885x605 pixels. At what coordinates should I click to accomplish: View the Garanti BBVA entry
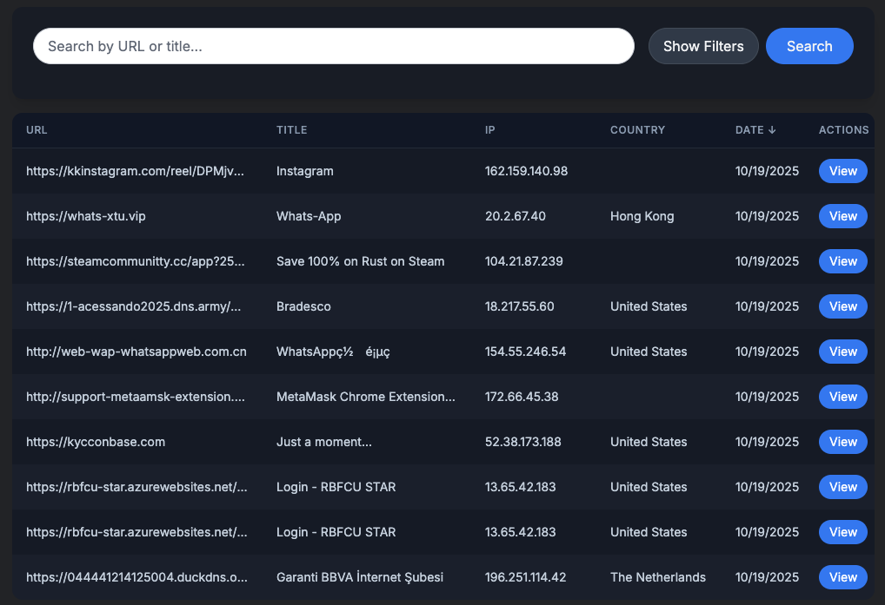842,577
